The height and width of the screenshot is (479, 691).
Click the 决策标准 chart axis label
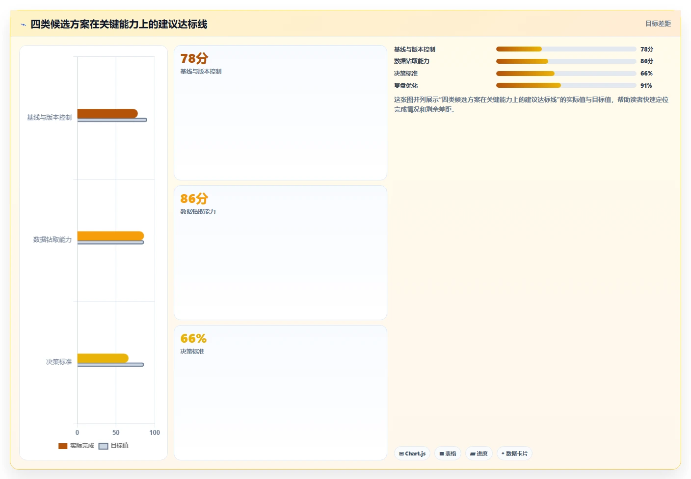click(x=59, y=362)
